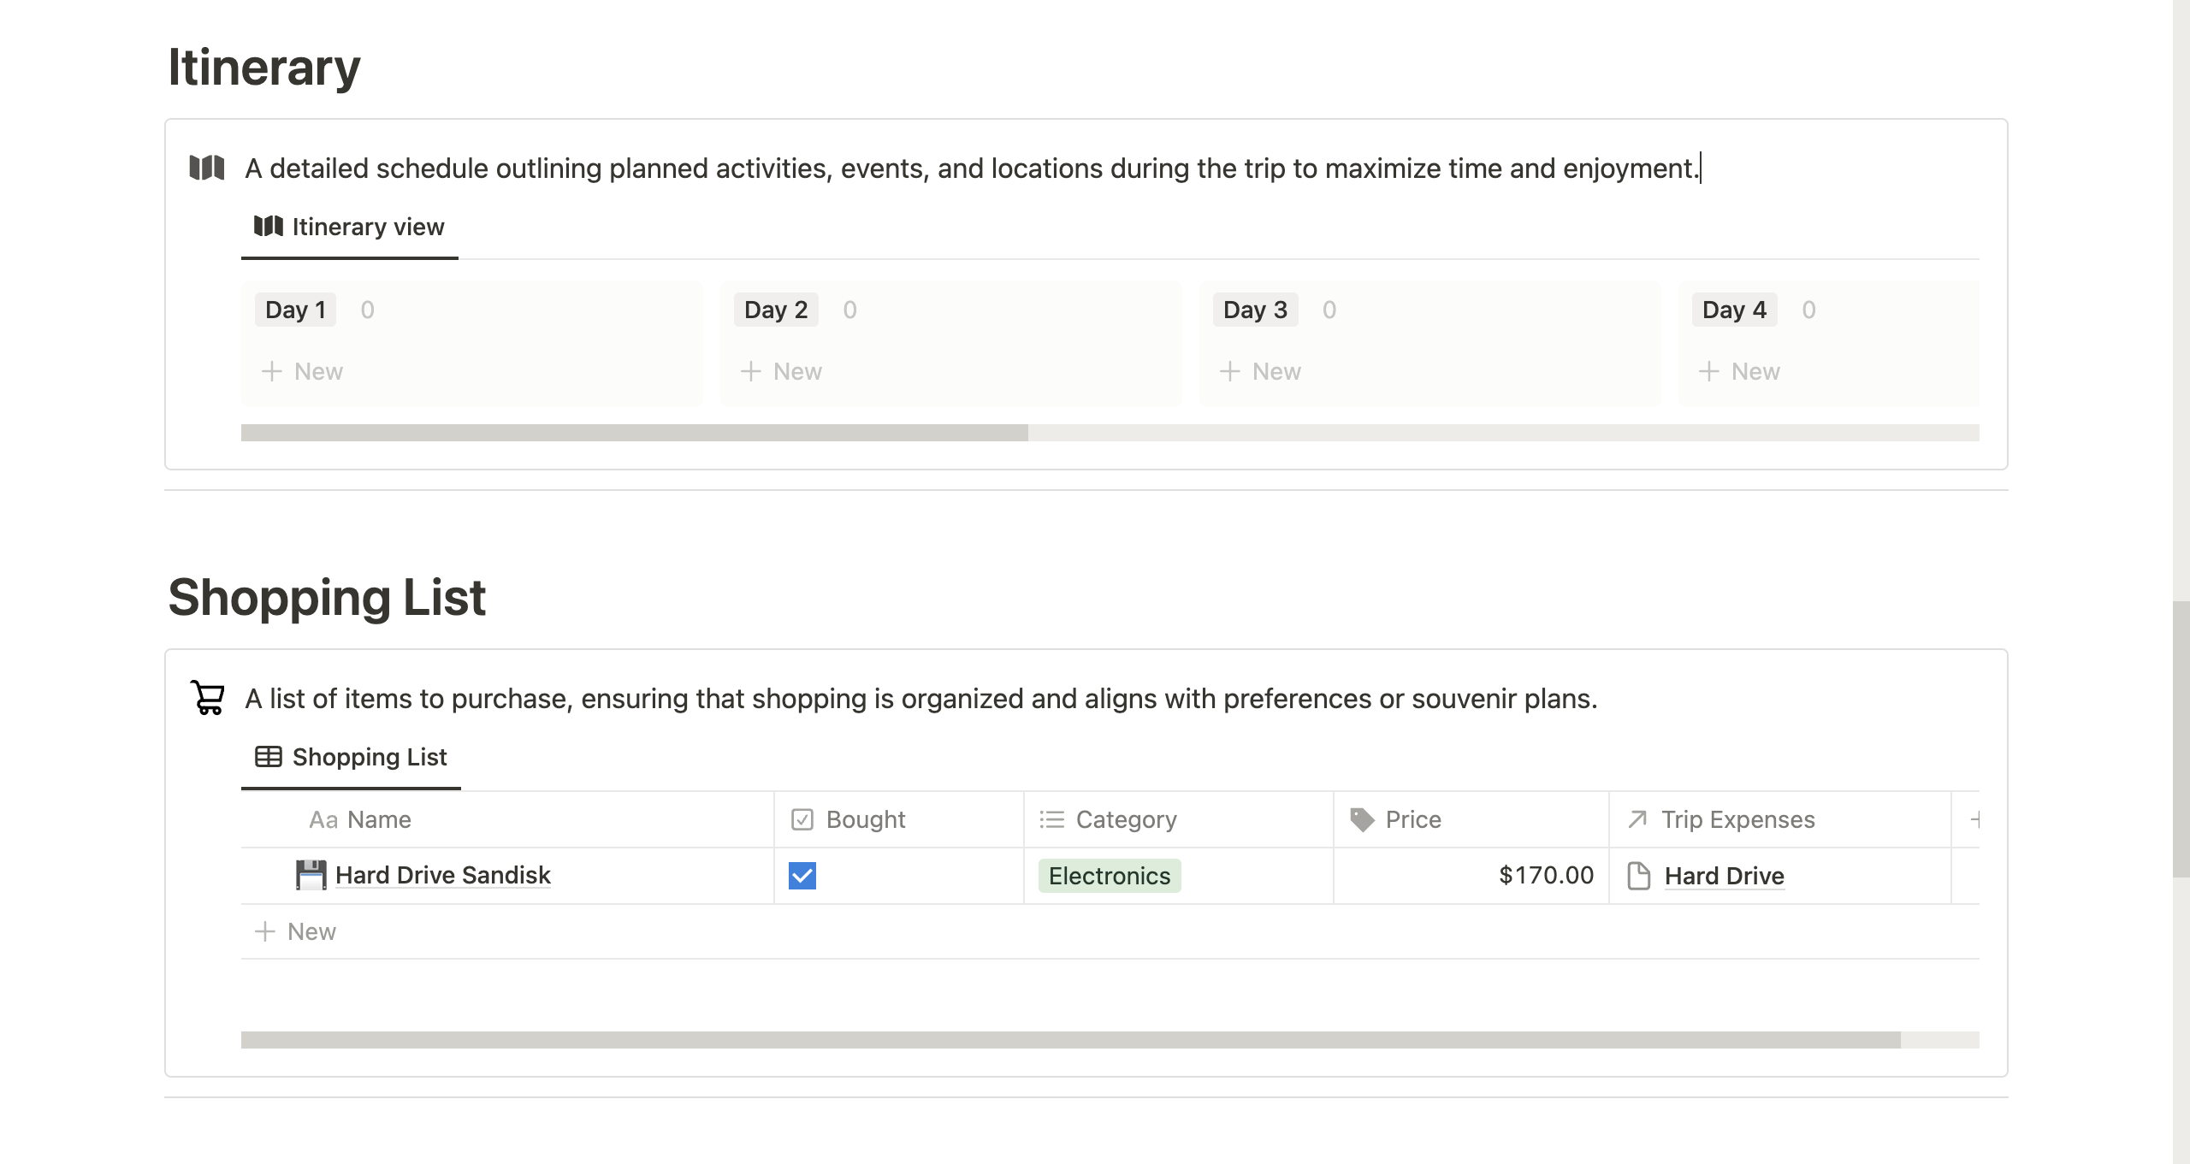Click the Shopping List description text

click(x=921, y=699)
